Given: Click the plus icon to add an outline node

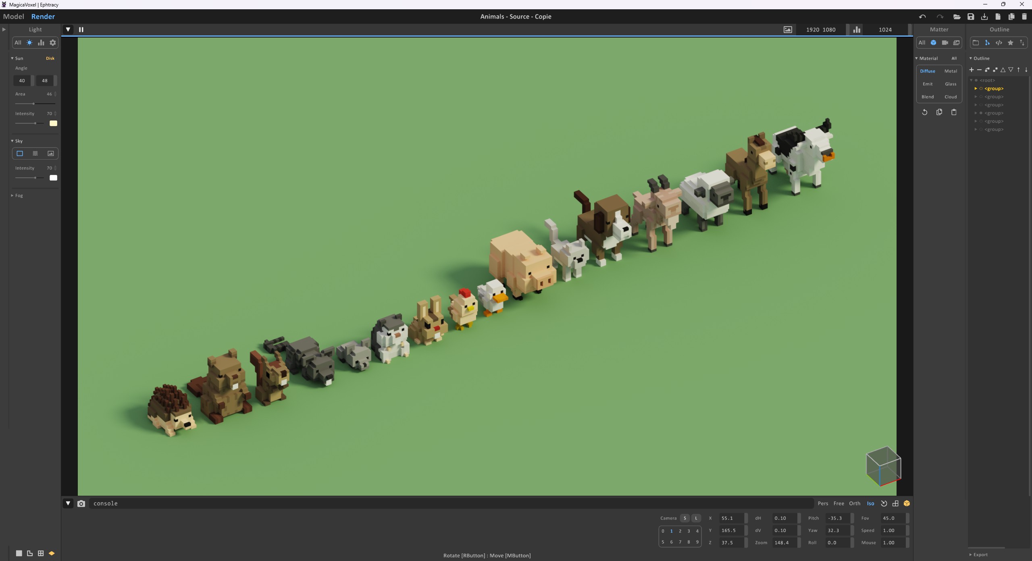Looking at the screenshot, I should click(972, 70).
